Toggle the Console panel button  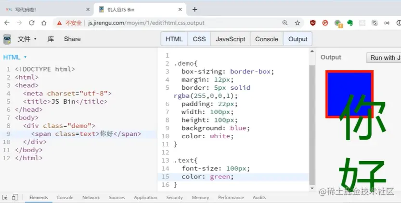[x=267, y=39]
